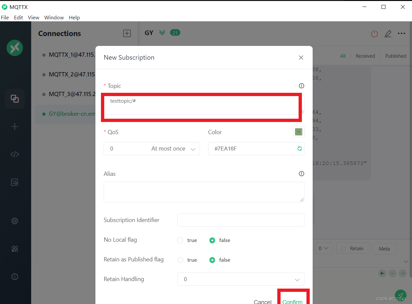Open the Edit menu
Screen dimensions: 412x304
coord(18,18)
